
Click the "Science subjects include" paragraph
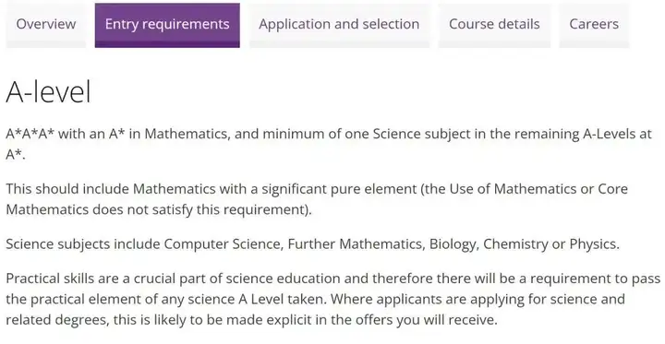312,244
